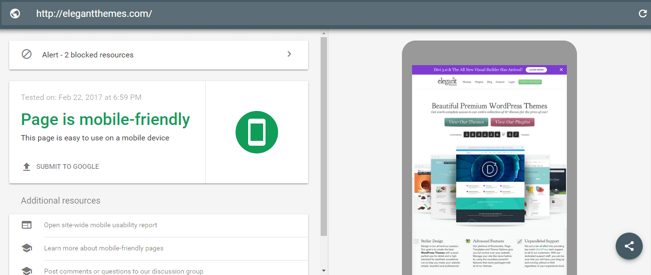Click the Page is mobile-friendly heading

[105, 119]
